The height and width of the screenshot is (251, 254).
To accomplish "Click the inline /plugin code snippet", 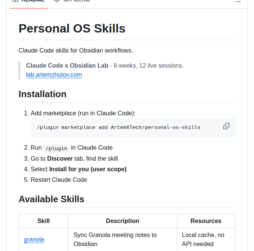I will click(56, 148).
